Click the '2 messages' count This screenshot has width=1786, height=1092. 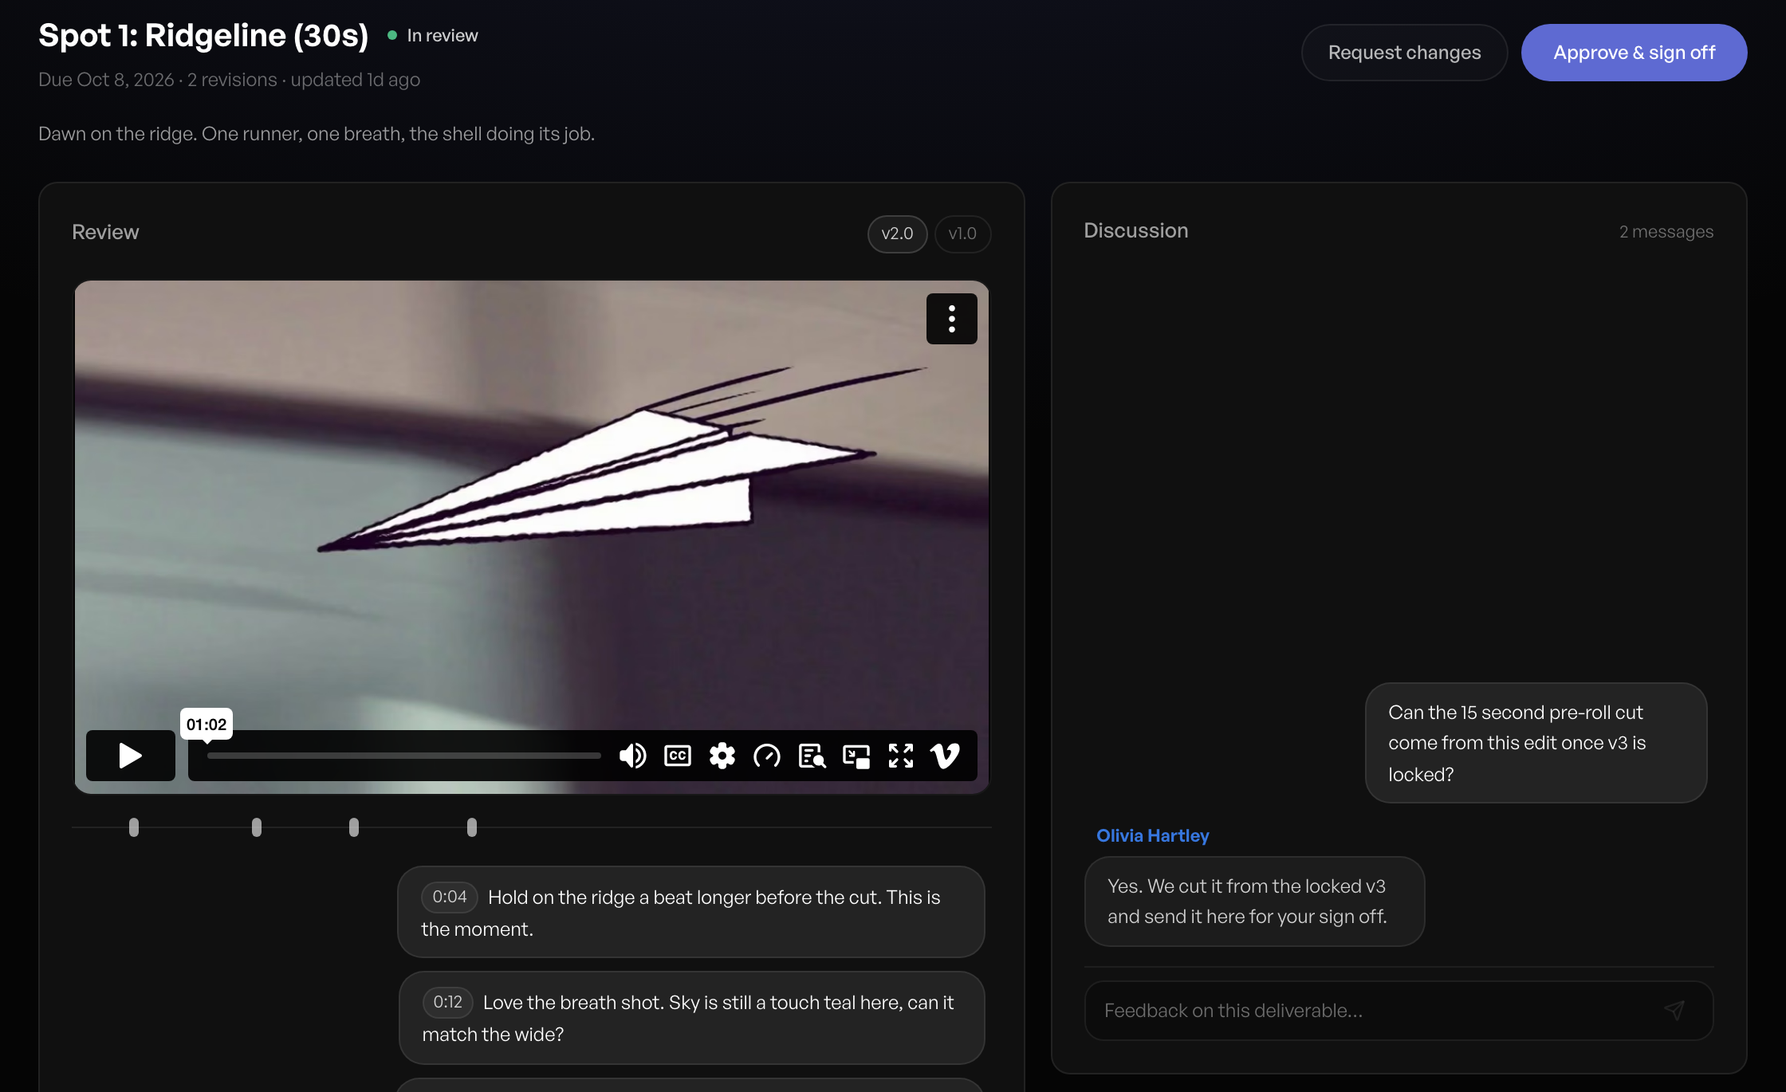click(x=1666, y=231)
